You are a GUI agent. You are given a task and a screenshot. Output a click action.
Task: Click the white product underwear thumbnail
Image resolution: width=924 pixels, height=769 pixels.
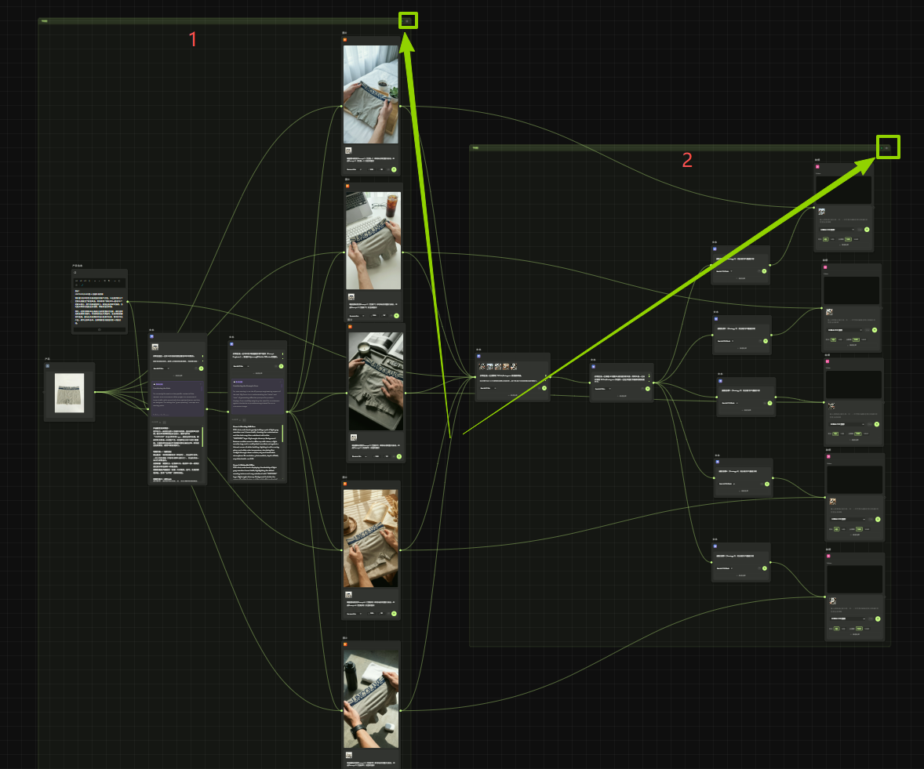(69, 392)
